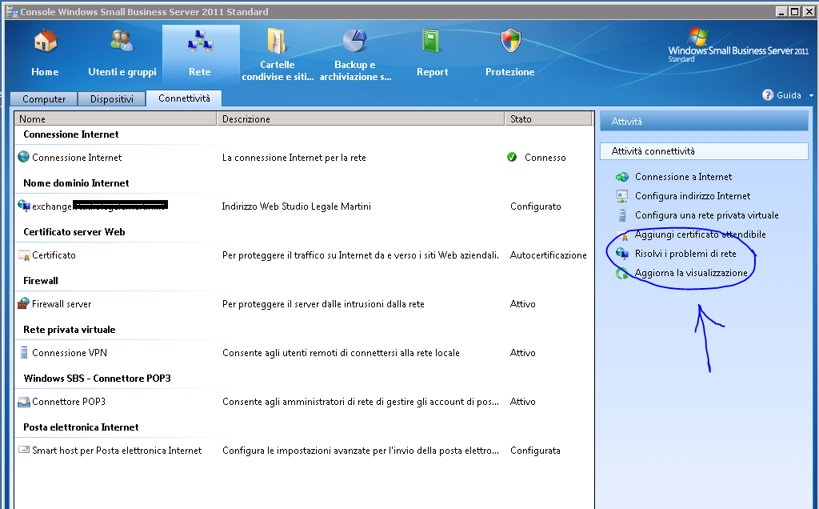This screenshot has width=819, height=509.
Task: Sort by the Nome column header
Action: click(x=115, y=118)
